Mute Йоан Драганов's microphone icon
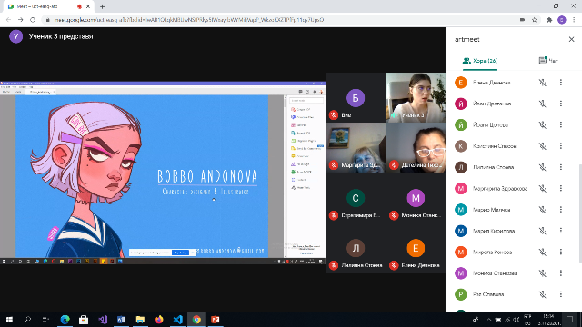 tap(542, 104)
